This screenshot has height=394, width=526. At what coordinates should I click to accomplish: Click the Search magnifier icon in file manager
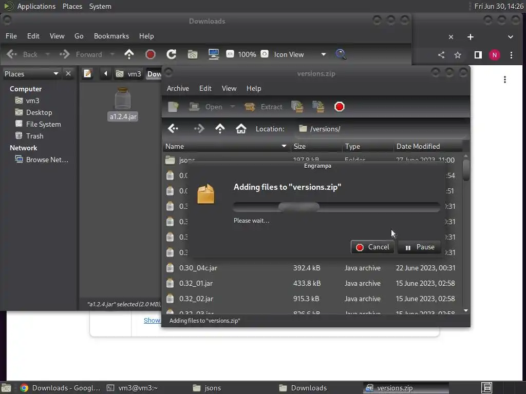click(x=341, y=54)
